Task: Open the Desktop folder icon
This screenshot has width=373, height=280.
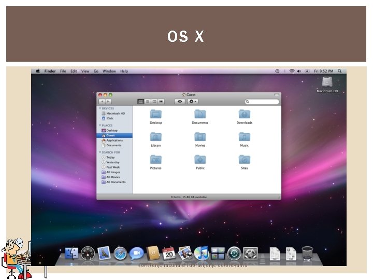Action: click(156, 114)
